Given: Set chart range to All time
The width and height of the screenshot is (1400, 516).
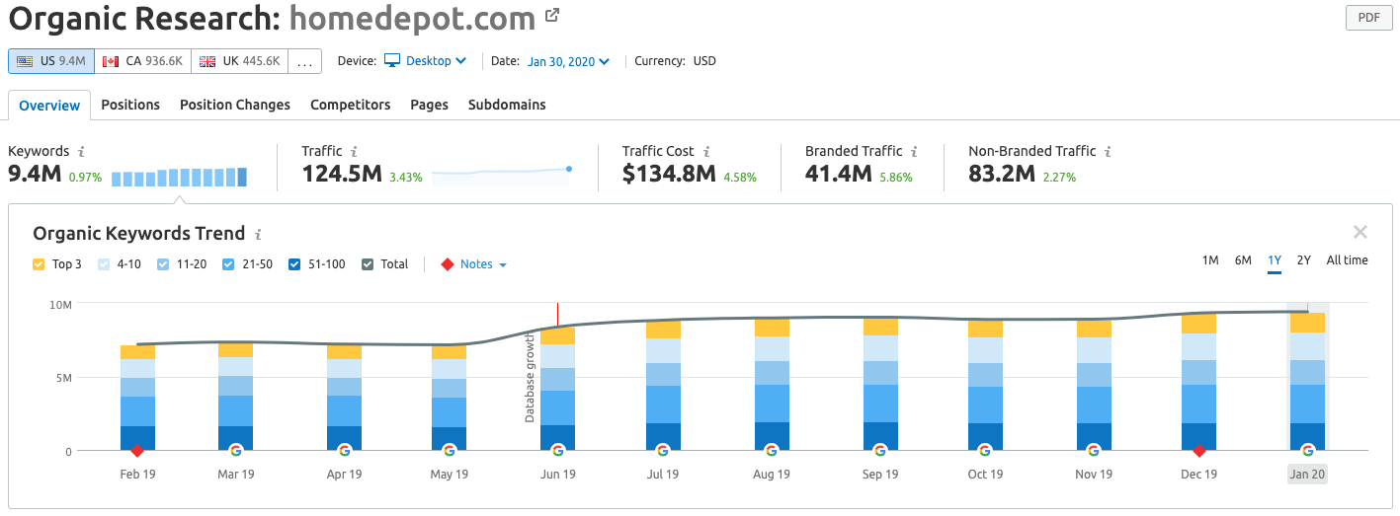Looking at the screenshot, I should [x=1348, y=260].
